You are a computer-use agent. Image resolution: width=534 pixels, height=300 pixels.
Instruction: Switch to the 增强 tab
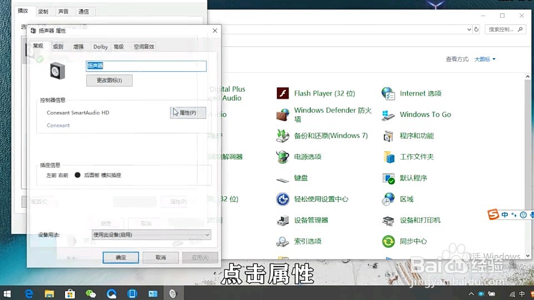tap(78, 47)
